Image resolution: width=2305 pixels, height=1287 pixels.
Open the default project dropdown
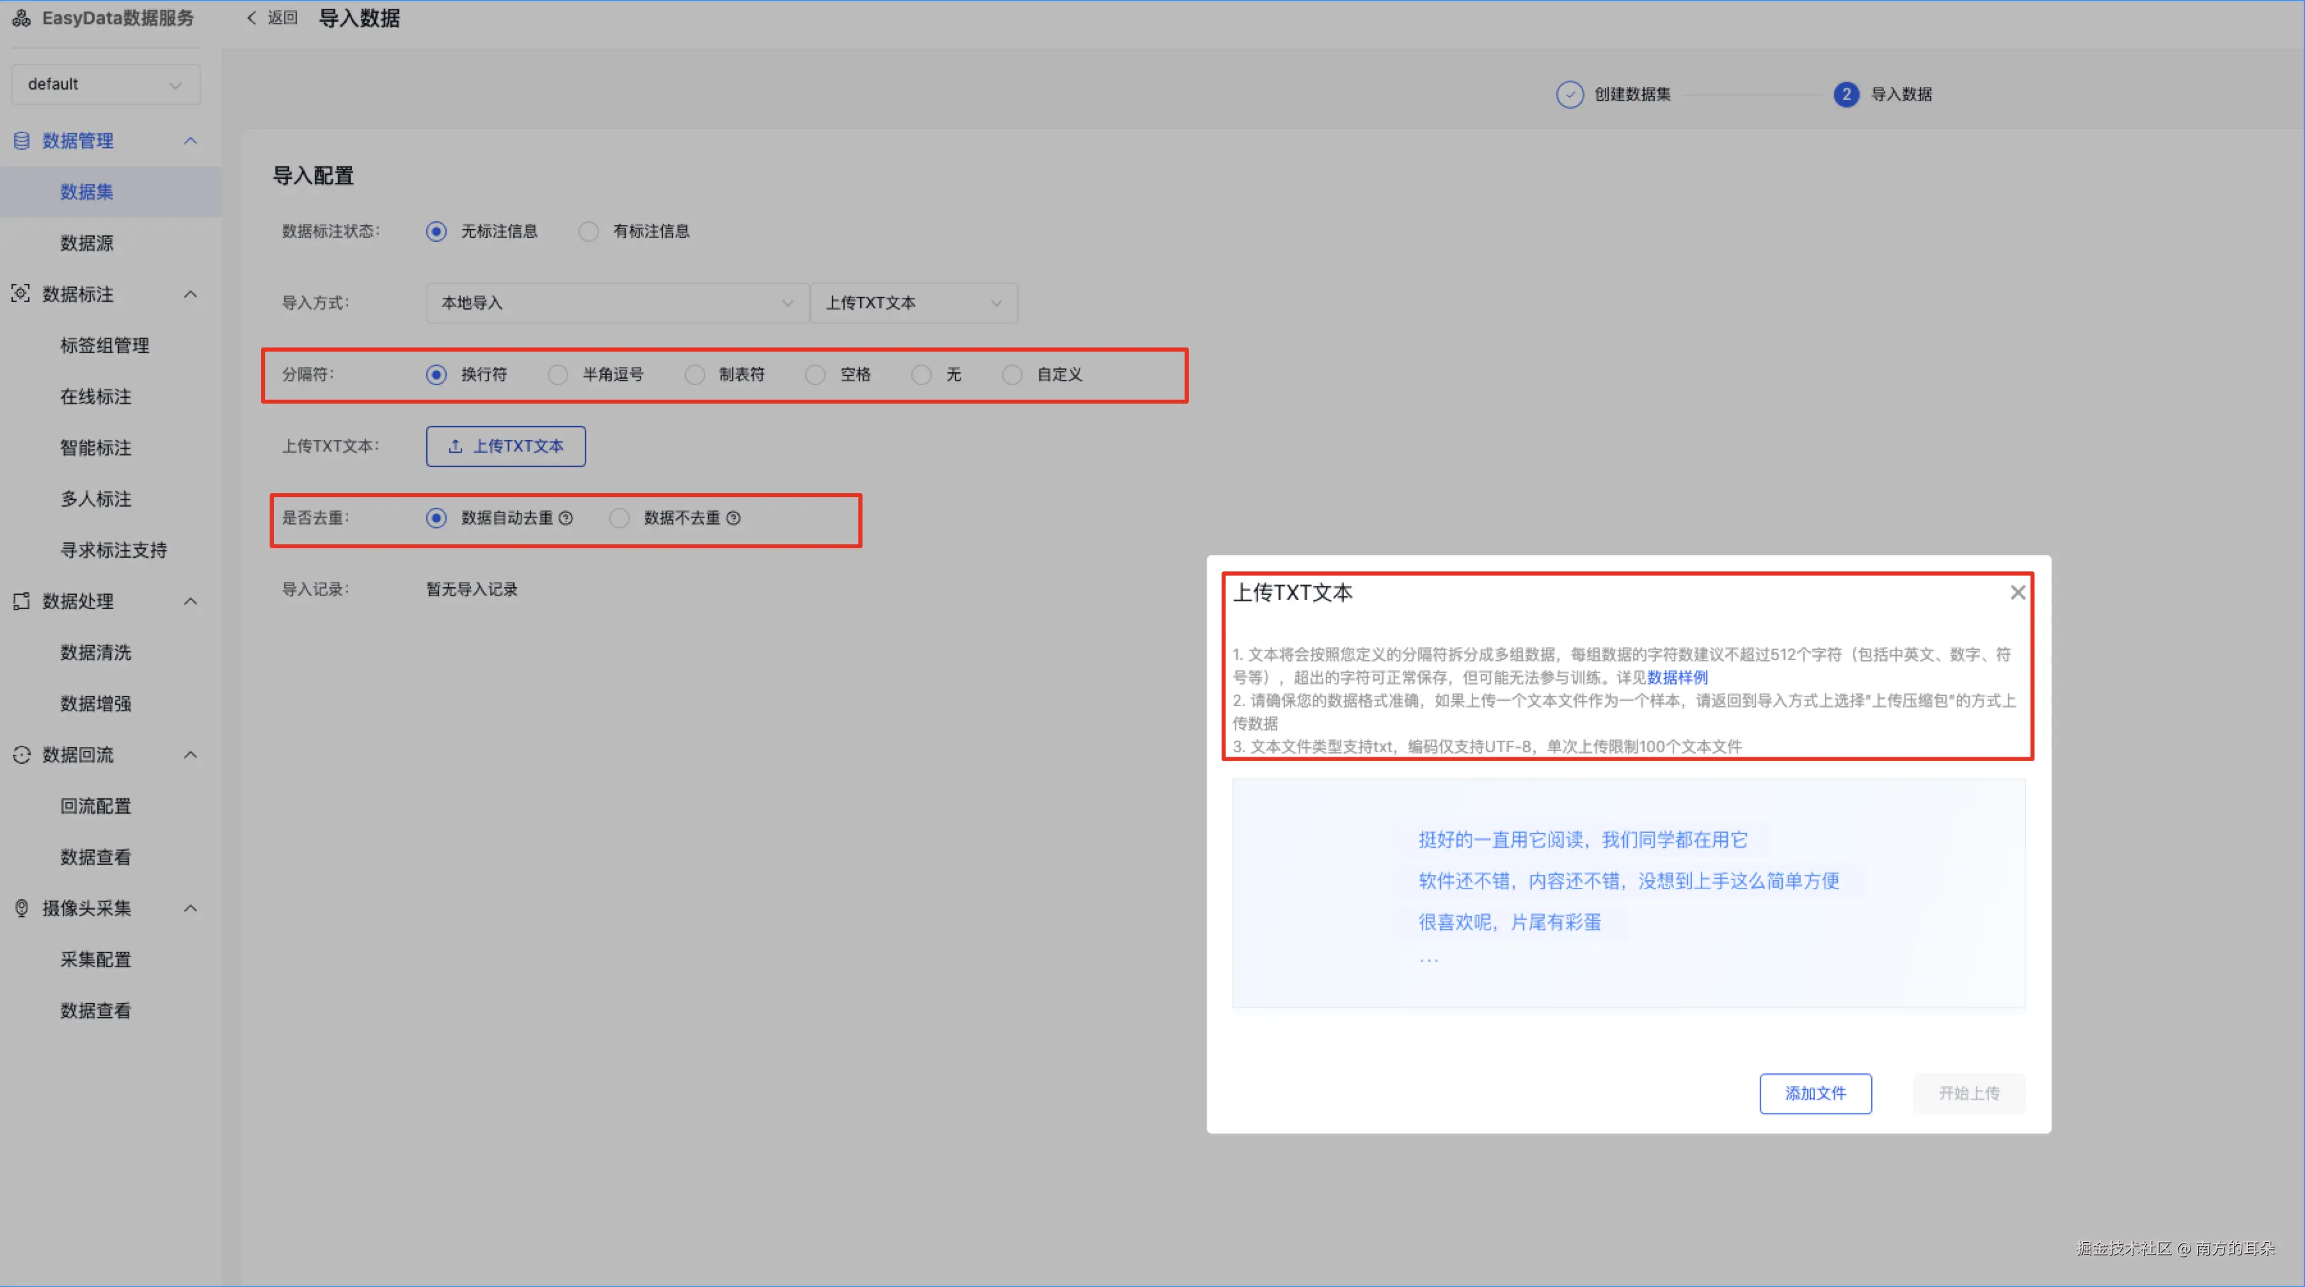(x=106, y=84)
